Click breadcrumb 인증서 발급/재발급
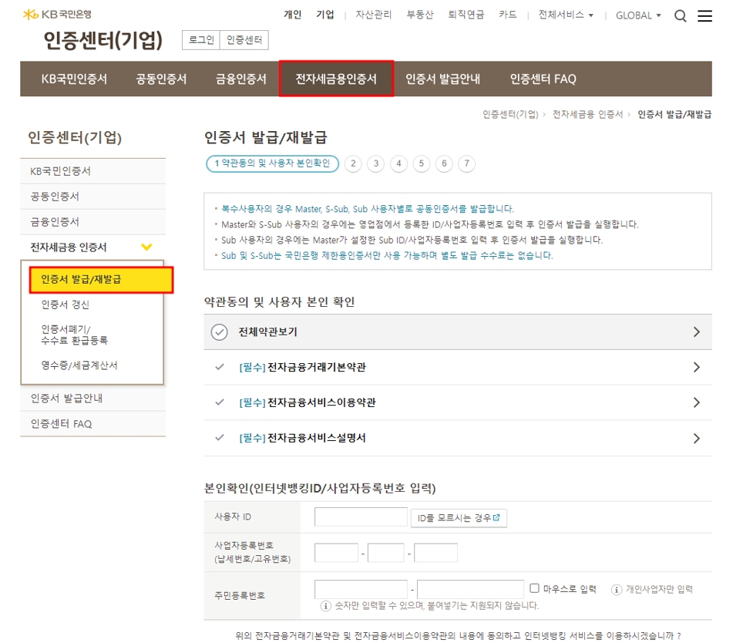The width and height of the screenshot is (733, 643). [x=674, y=115]
